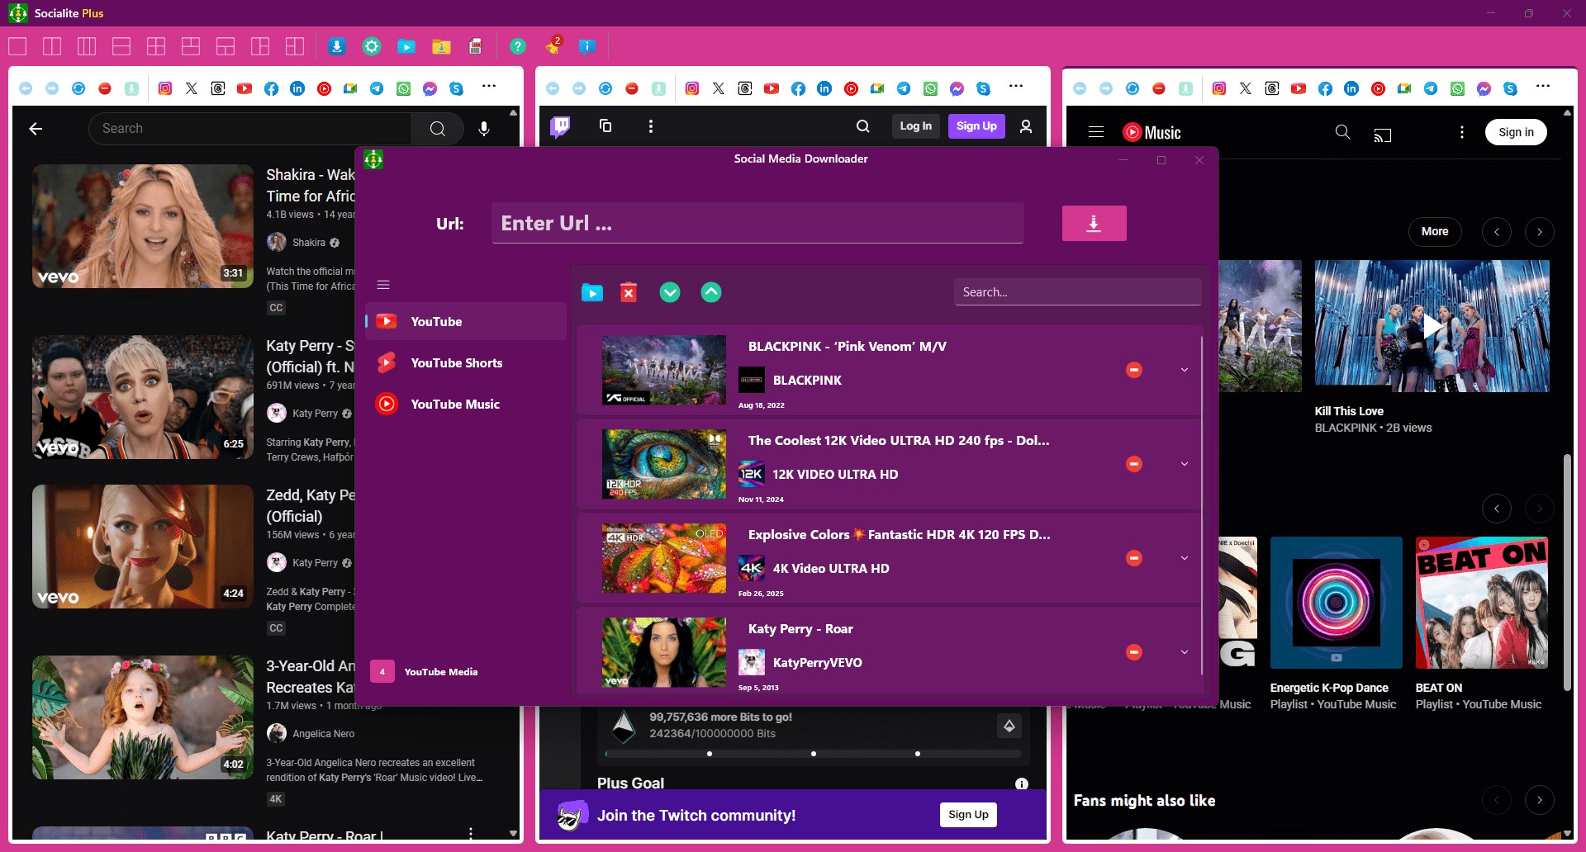Click the Enter Url field in the downloader
This screenshot has height=852, width=1586.
pos(757,222)
